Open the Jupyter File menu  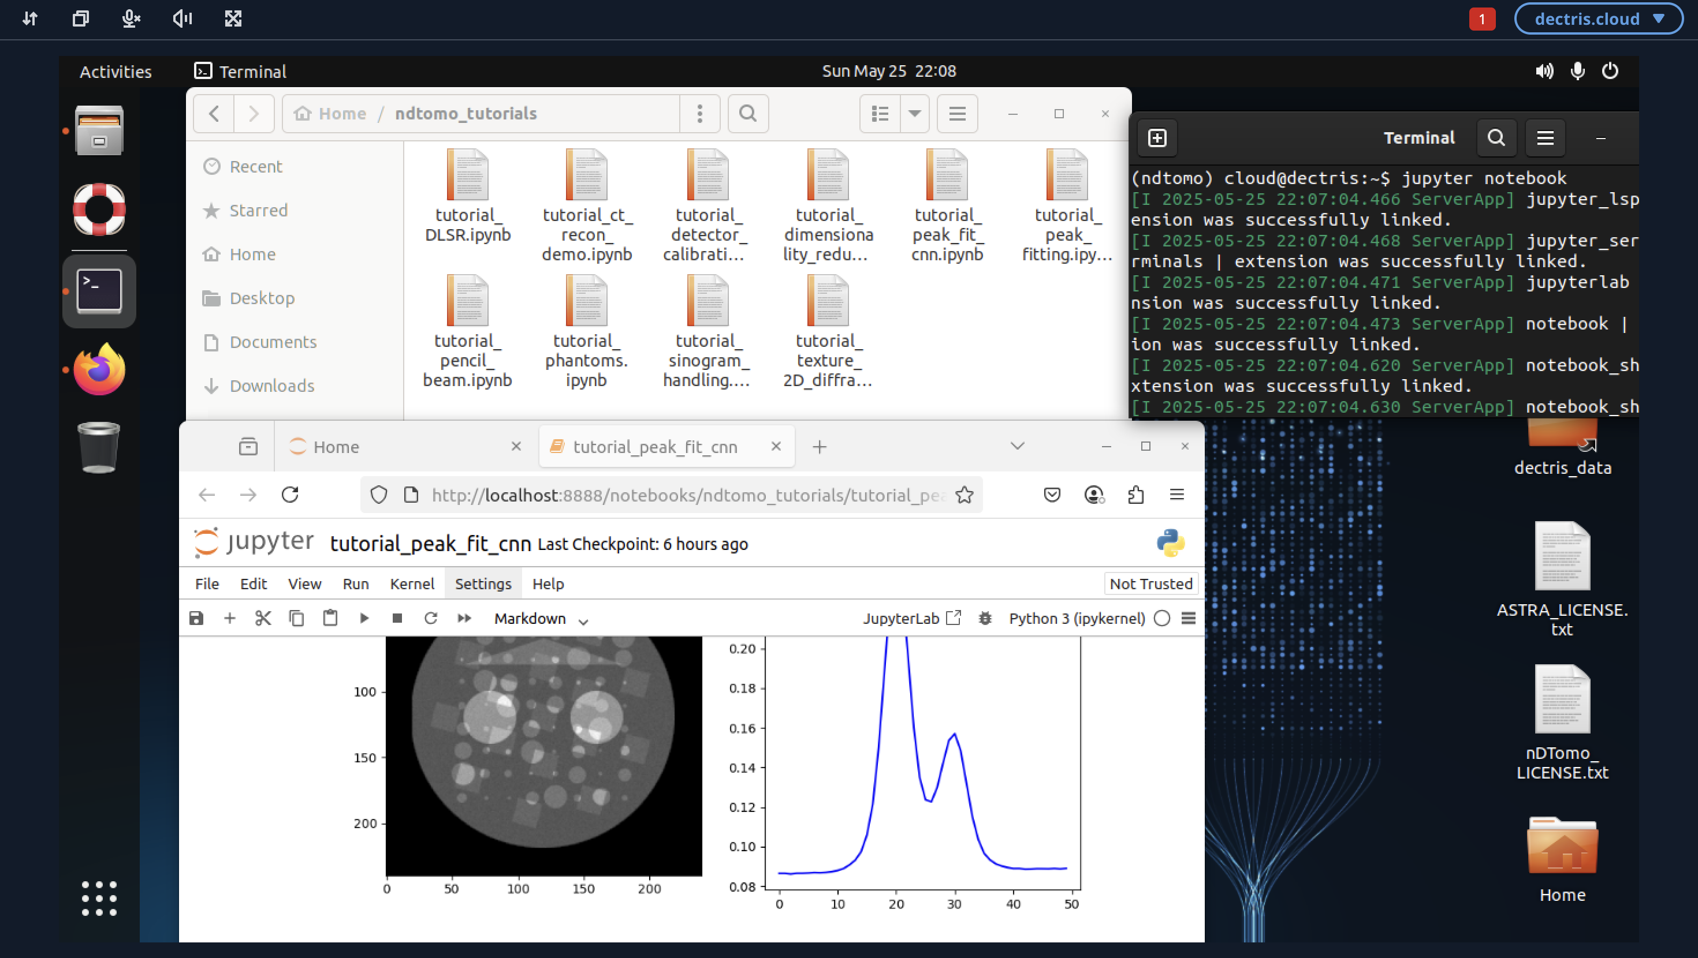click(x=207, y=583)
